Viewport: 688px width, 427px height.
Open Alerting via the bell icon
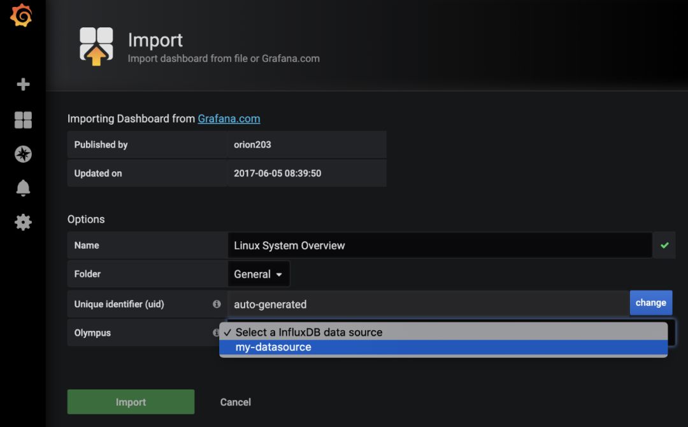pyautogui.click(x=23, y=188)
